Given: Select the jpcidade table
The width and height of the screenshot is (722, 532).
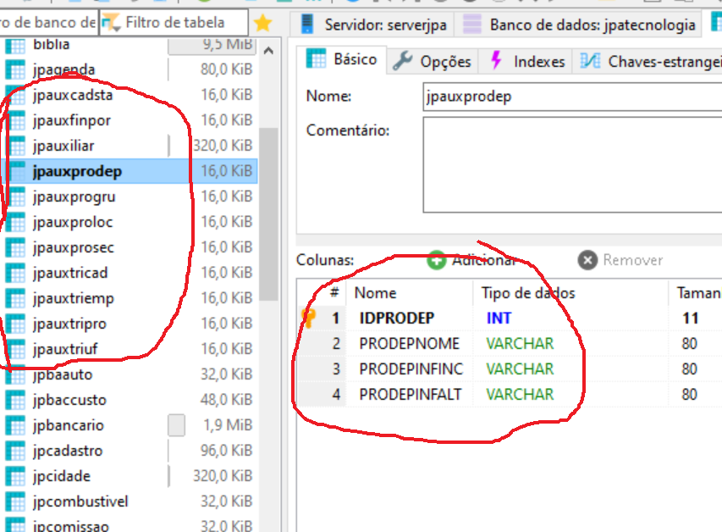Looking at the screenshot, I should point(62,476).
